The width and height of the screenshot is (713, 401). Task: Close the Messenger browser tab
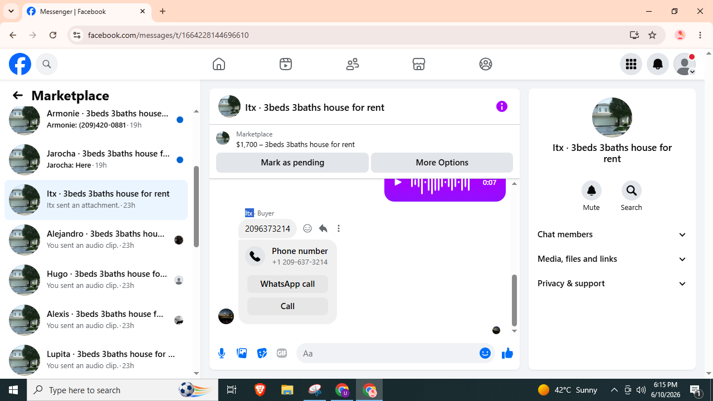pos(143,11)
